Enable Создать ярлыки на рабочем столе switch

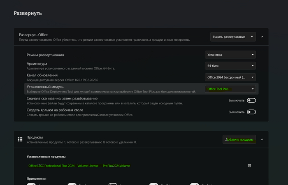[251, 112]
